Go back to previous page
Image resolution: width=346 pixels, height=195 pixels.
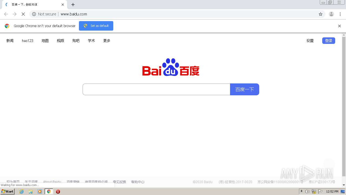click(x=6, y=14)
